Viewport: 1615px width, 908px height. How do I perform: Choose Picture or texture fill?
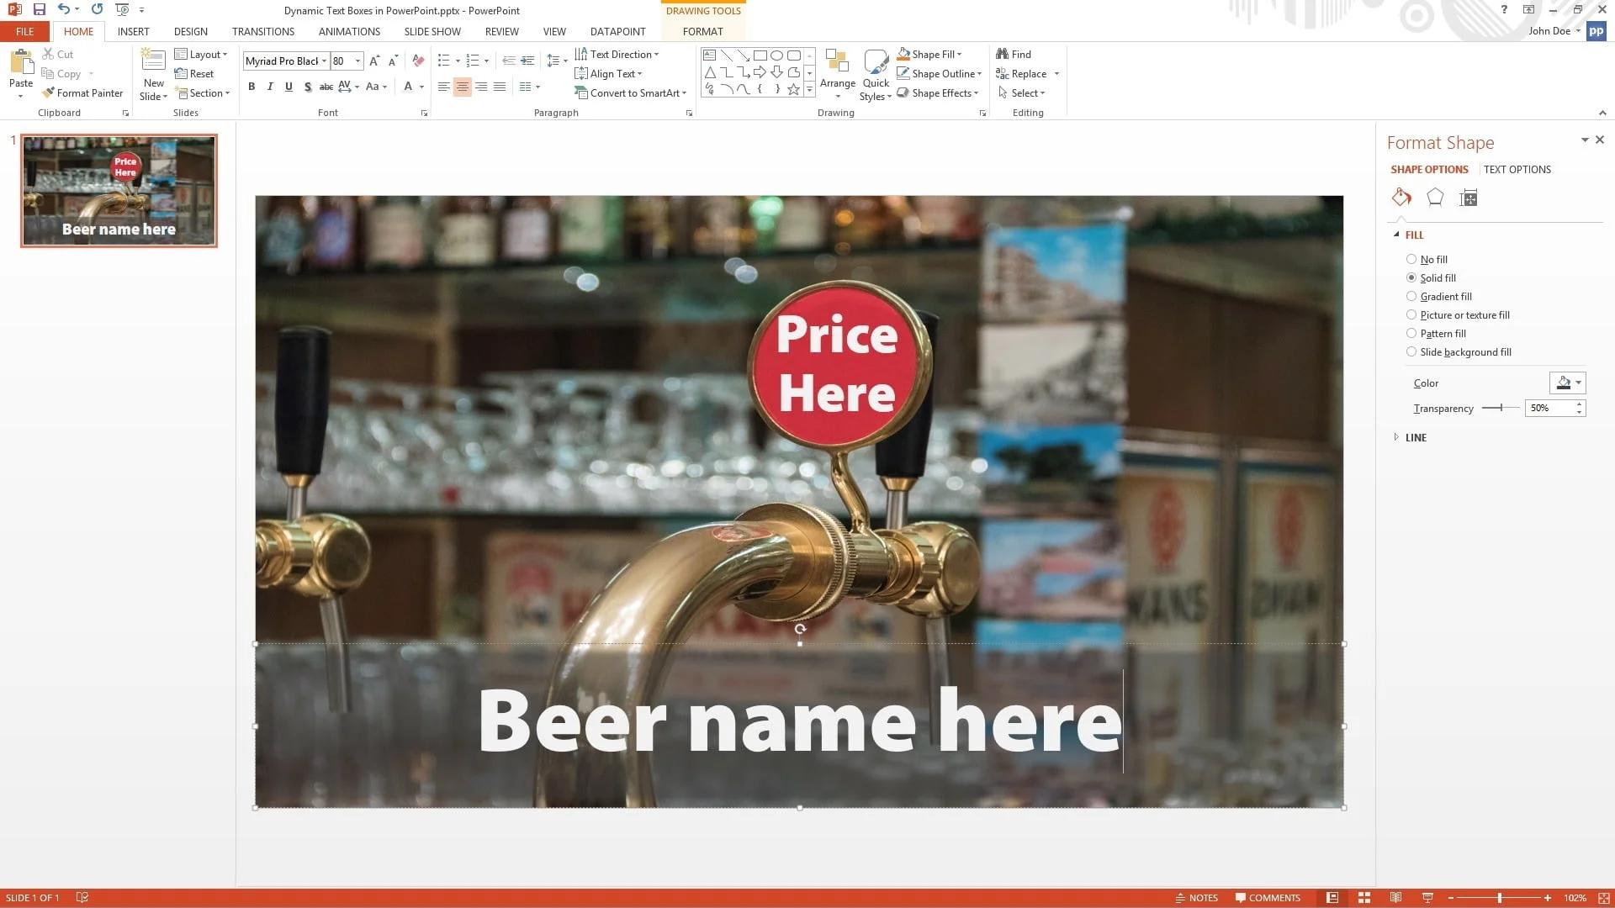click(x=1411, y=314)
